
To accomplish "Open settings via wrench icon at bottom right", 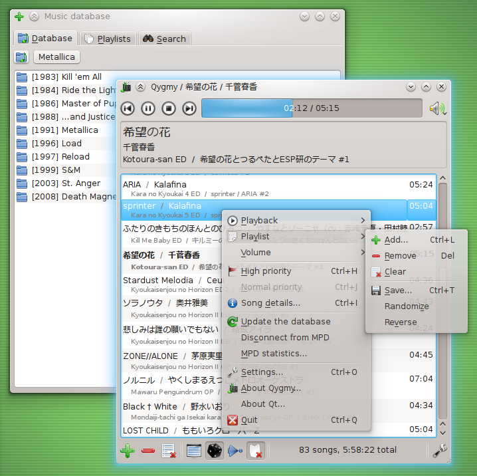I will click(440, 451).
